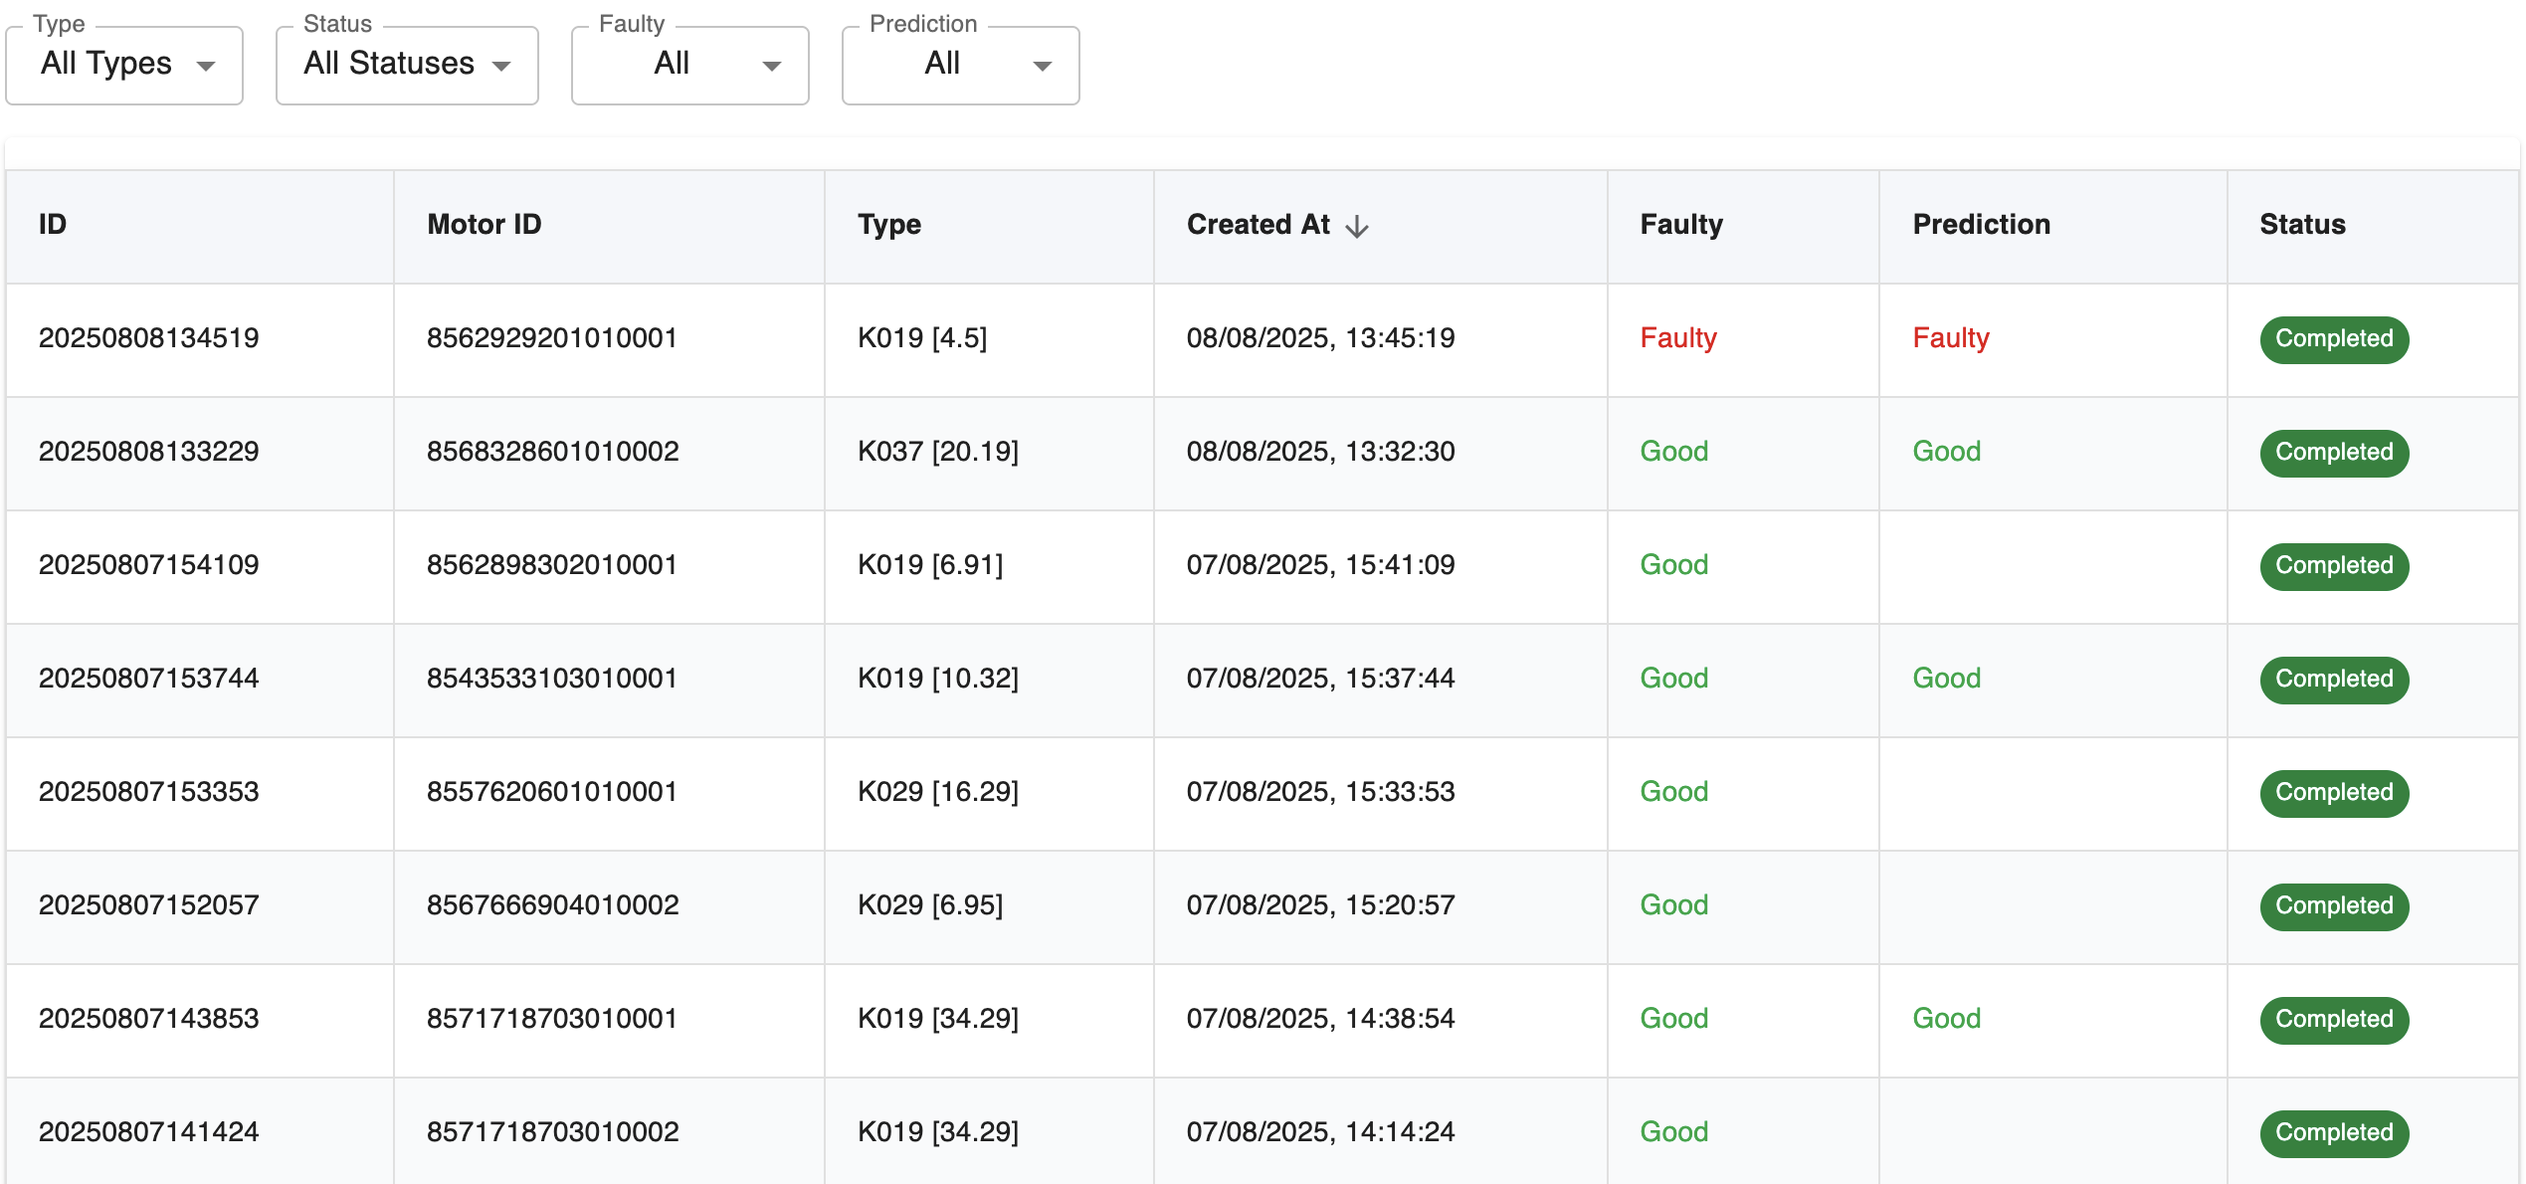Click Motor ID 856929201010001

(551, 338)
